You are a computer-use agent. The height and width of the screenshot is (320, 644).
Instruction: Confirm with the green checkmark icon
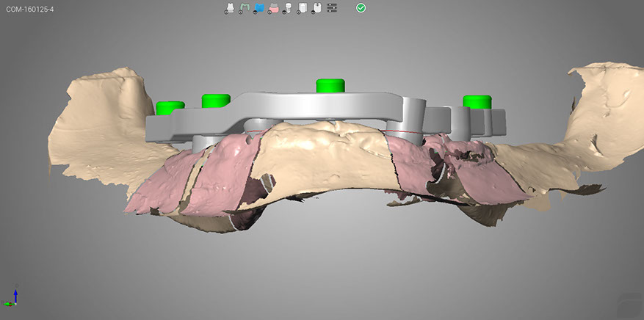tap(361, 7)
